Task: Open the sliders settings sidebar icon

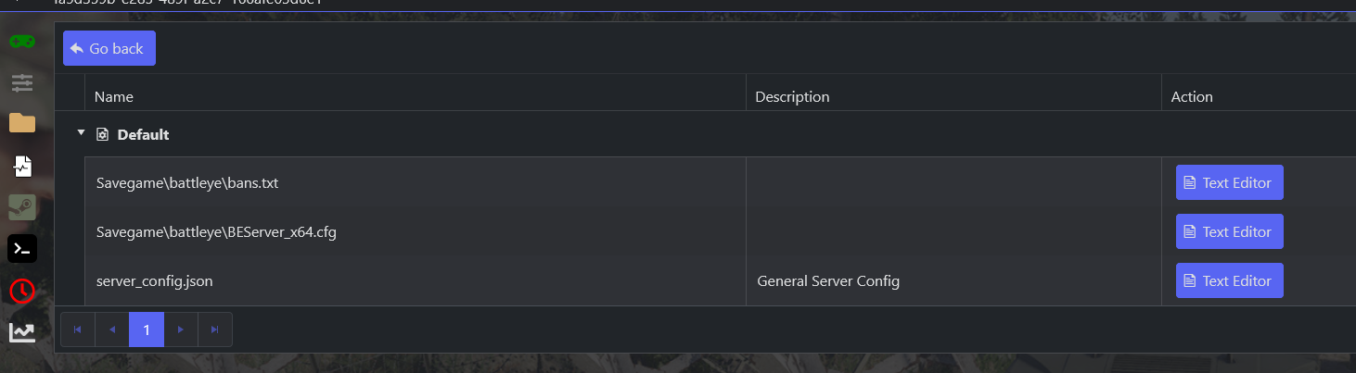Action: click(x=22, y=83)
